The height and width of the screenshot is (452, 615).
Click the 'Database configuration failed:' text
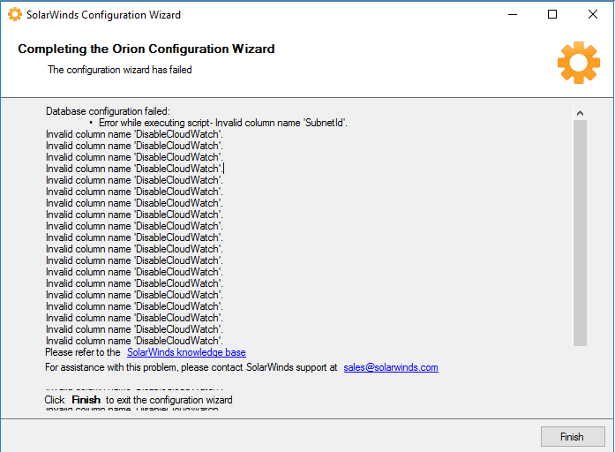pyautogui.click(x=108, y=111)
